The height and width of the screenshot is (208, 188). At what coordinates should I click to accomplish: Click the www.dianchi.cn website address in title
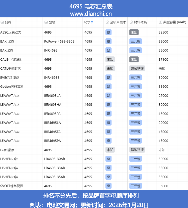[x=91, y=14]
